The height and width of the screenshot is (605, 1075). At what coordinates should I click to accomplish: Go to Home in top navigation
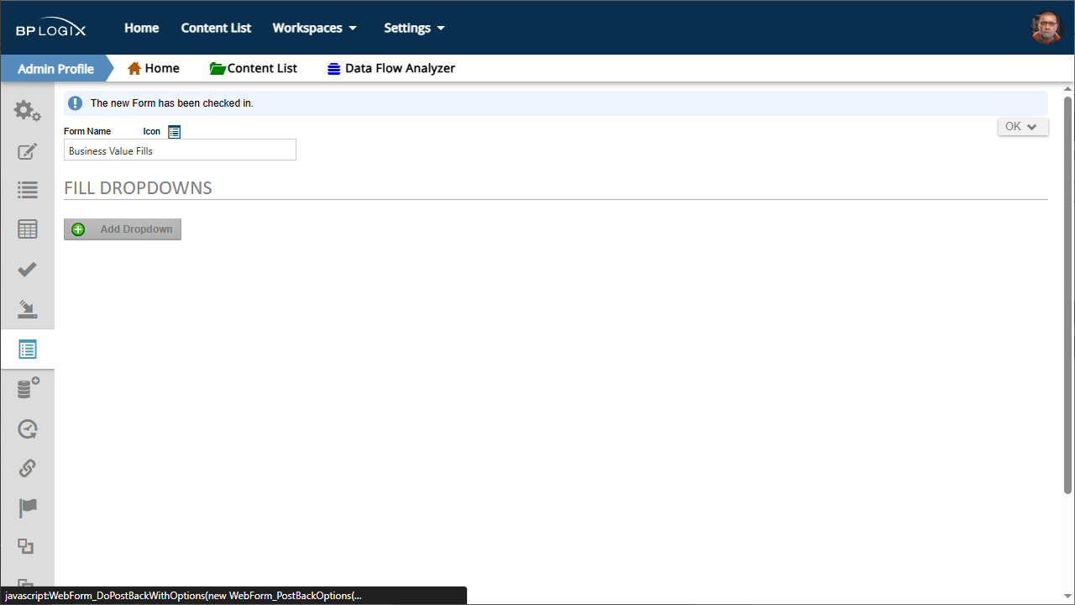pos(142,28)
